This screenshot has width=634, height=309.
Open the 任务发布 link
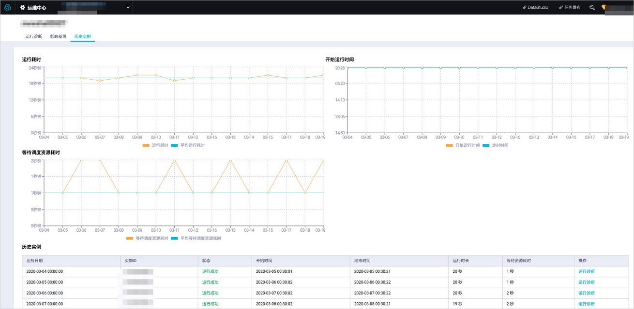tap(570, 8)
